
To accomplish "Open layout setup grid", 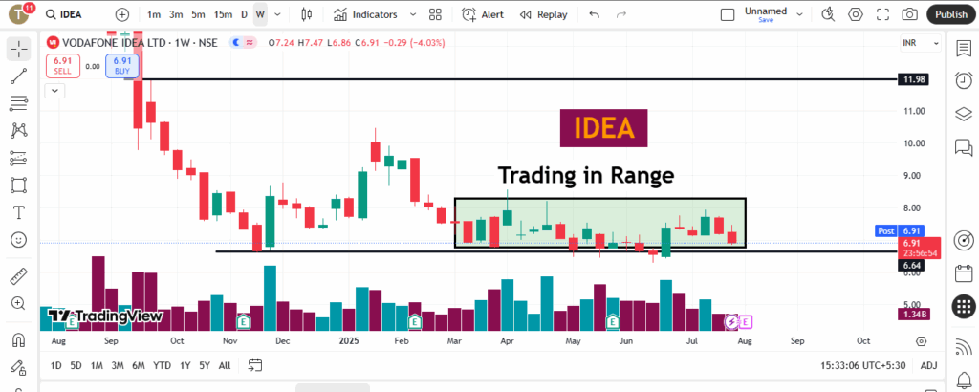I will (435, 14).
